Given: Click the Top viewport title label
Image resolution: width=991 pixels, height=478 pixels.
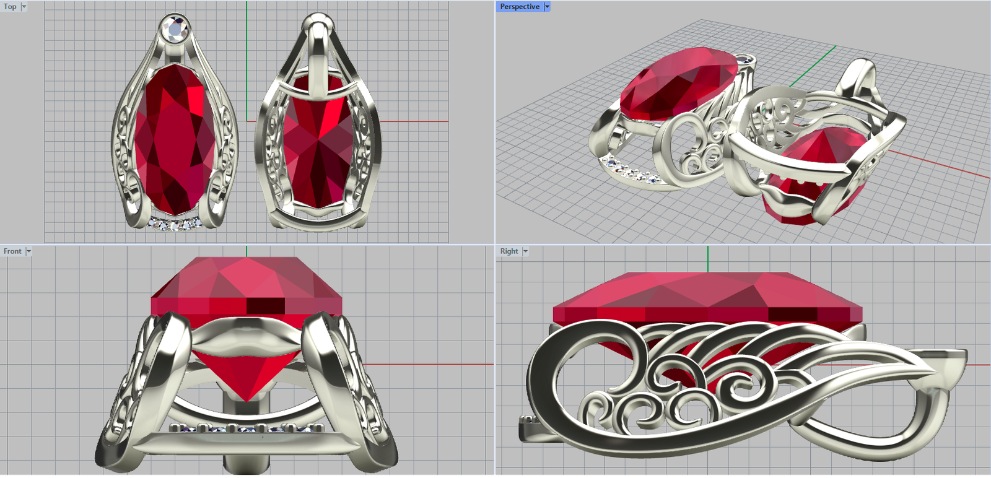Looking at the screenshot, I should click(10, 7).
